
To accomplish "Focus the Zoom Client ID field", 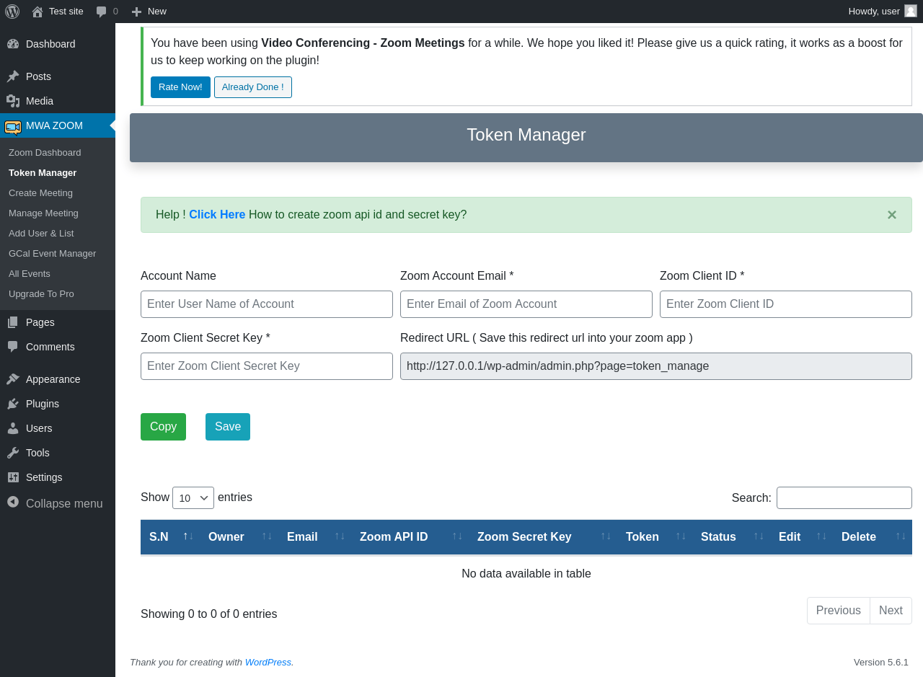I will tap(786, 304).
